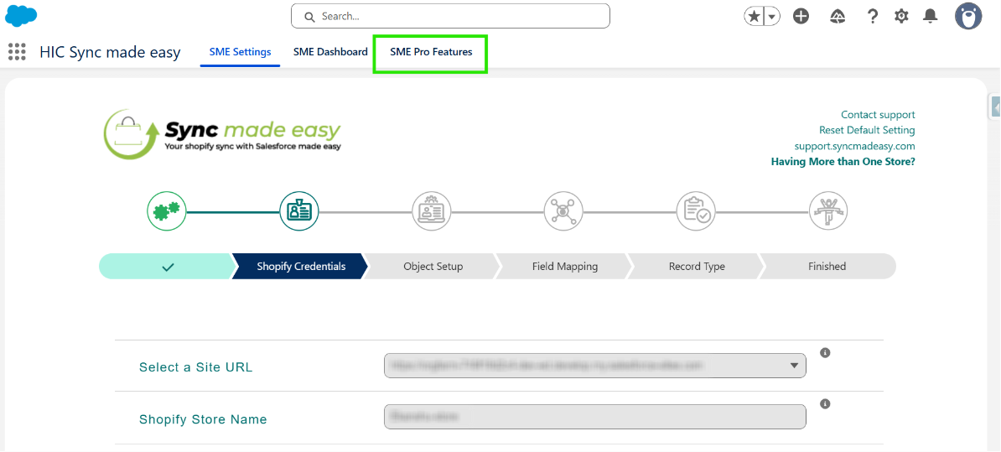Open the Help question mark icon
The image size is (1001, 452).
pos(873,17)
